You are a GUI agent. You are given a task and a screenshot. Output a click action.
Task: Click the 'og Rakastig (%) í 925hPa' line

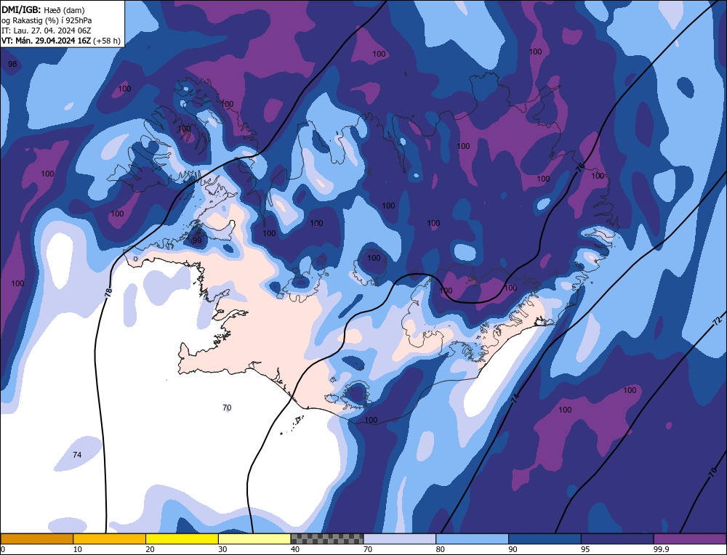[x=47, y=20]
